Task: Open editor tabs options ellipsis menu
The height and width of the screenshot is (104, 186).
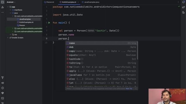Action: coord(178,2)
